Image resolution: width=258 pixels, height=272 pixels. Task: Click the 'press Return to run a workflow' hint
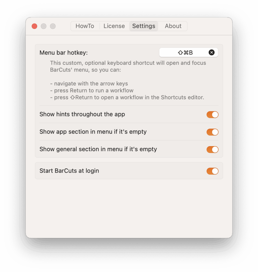tap(92, 90)
